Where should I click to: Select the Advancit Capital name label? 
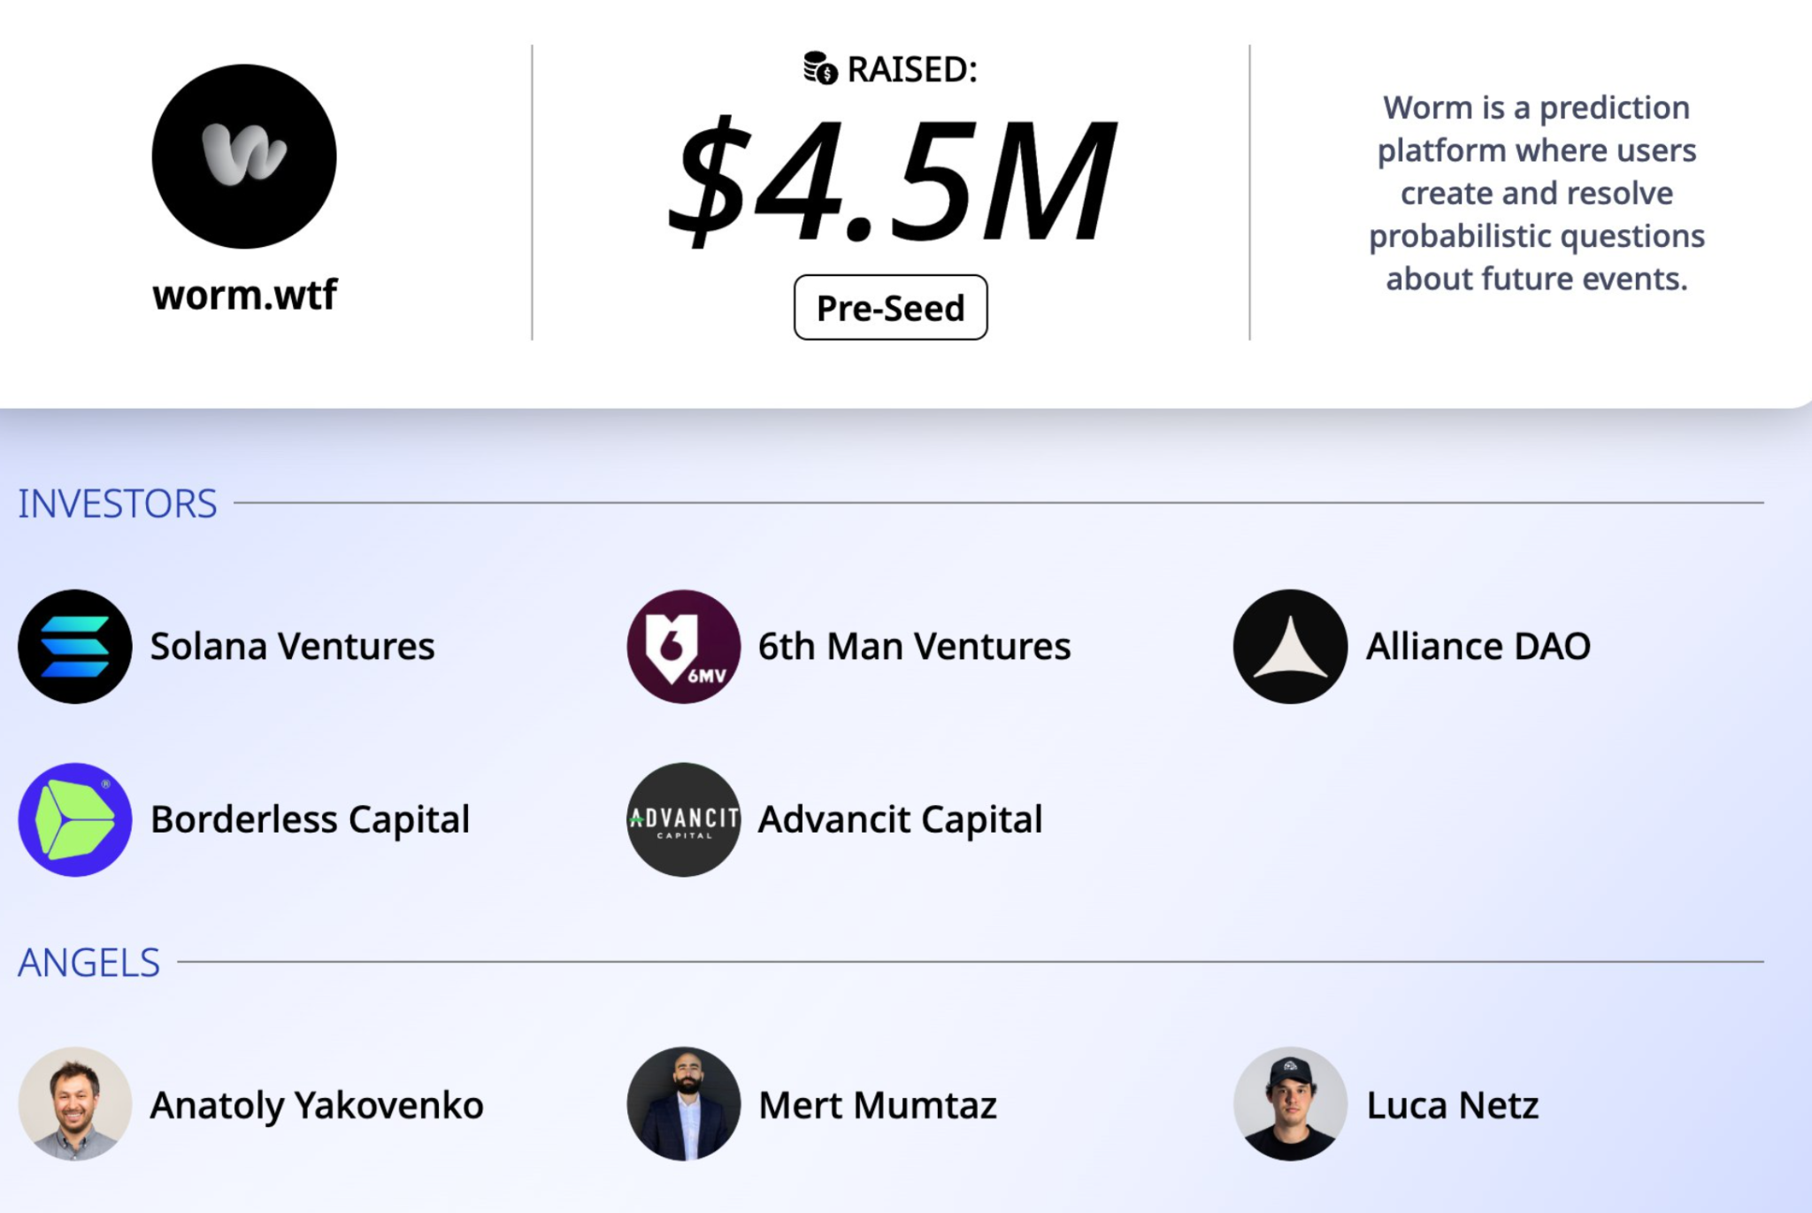900,820
